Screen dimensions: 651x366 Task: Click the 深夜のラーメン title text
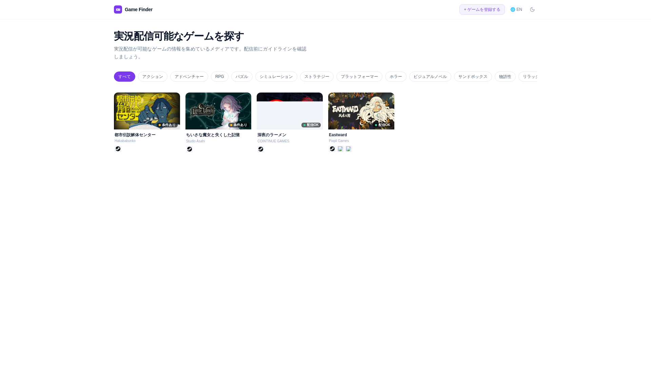coord(272,135)
